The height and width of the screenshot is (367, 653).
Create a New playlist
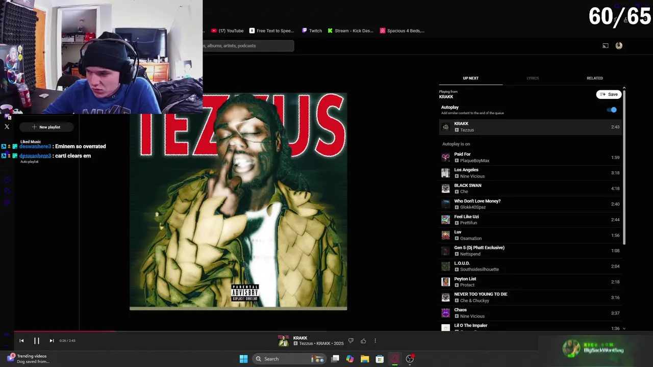(46, 127)
